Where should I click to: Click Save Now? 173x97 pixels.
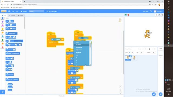[x=145, y=11]
